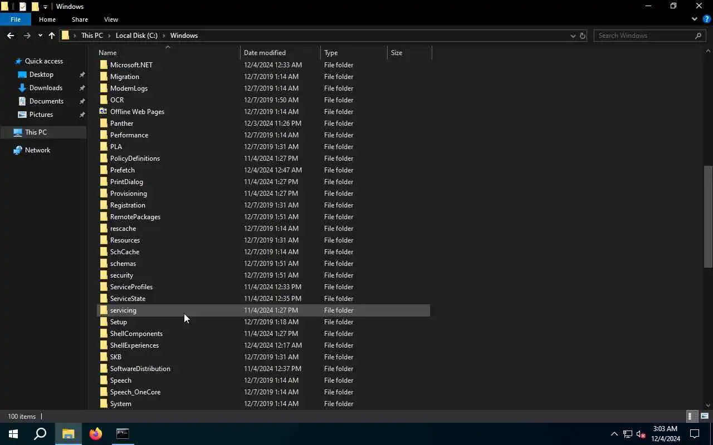Click the New folder quick access icon
Image resolution: width=713 pixels, height=445 pixels.
35,7
